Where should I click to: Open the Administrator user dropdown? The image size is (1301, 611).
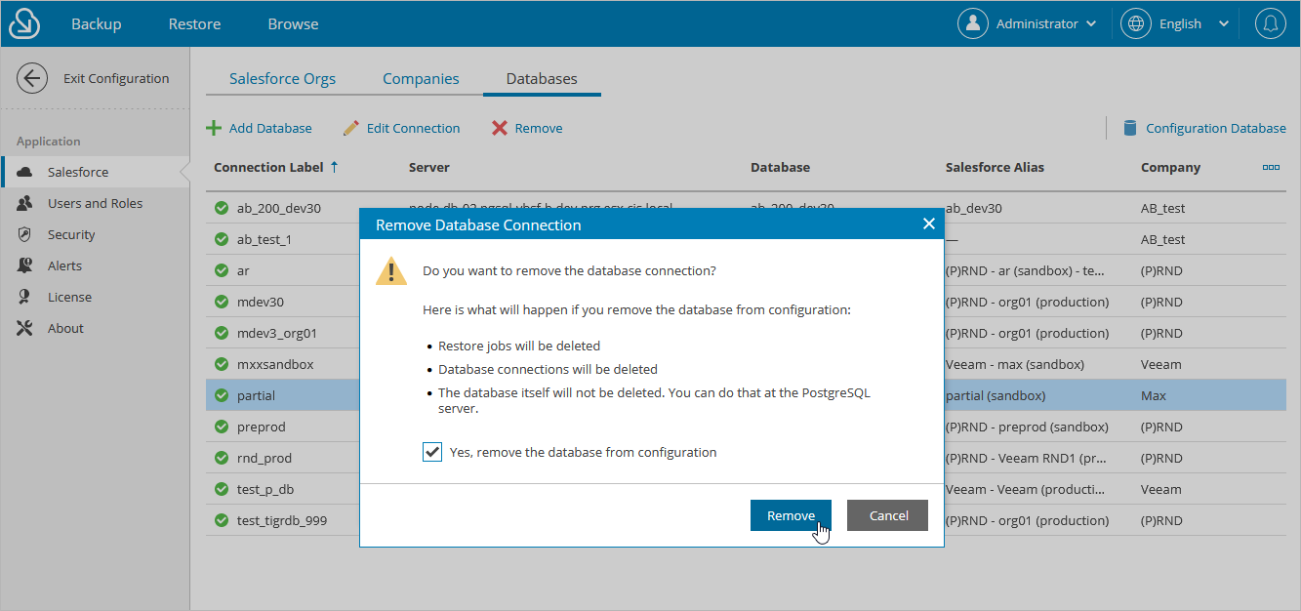coord(1028,24)
